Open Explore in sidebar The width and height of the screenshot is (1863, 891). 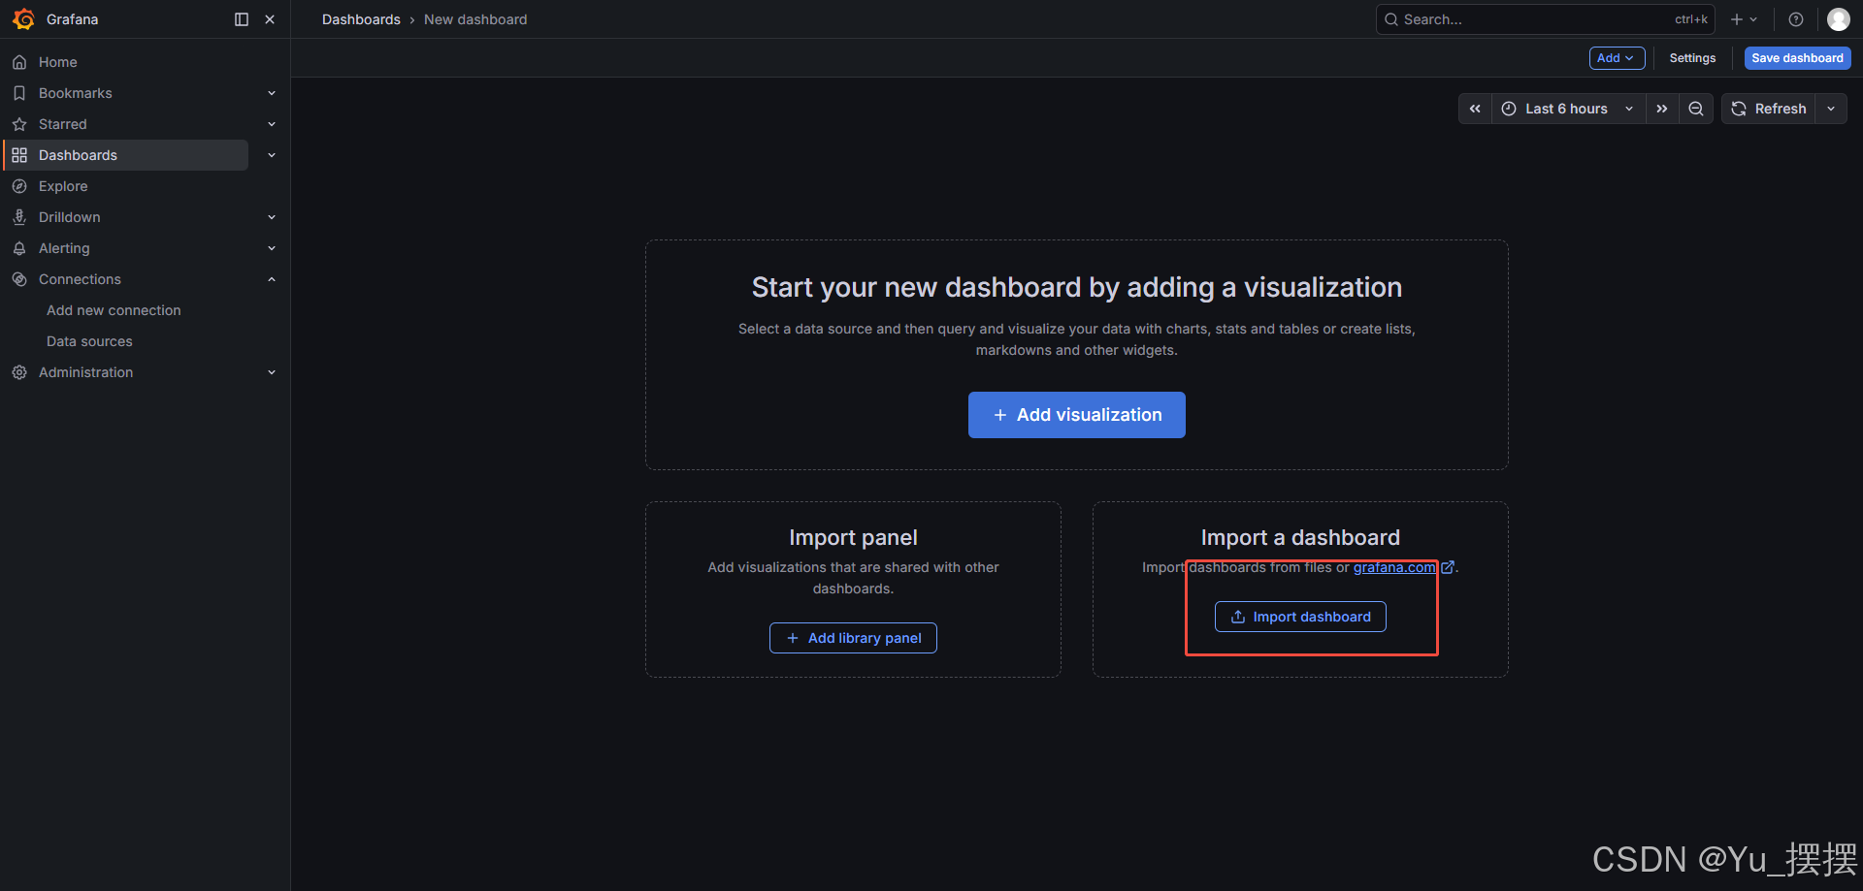(63, 186)
